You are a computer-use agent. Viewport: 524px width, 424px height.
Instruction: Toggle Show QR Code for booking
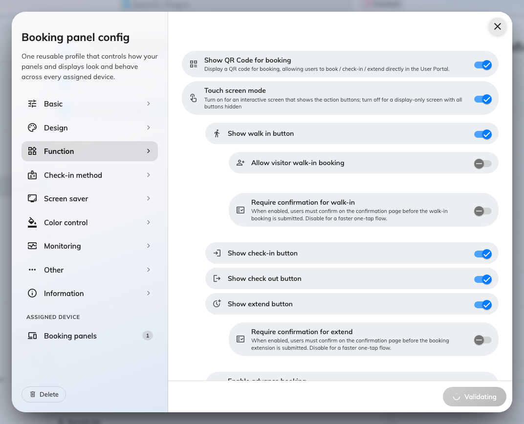483,65
